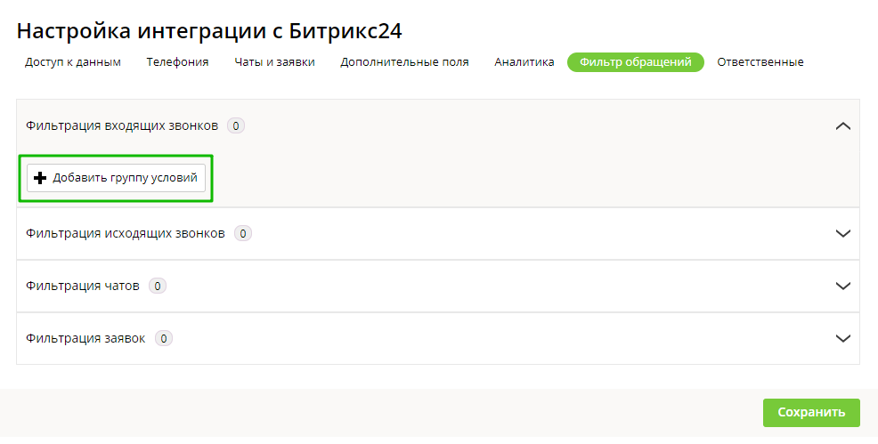
Task: Open the Аналитика tab
Action: (x=524, y=62)
